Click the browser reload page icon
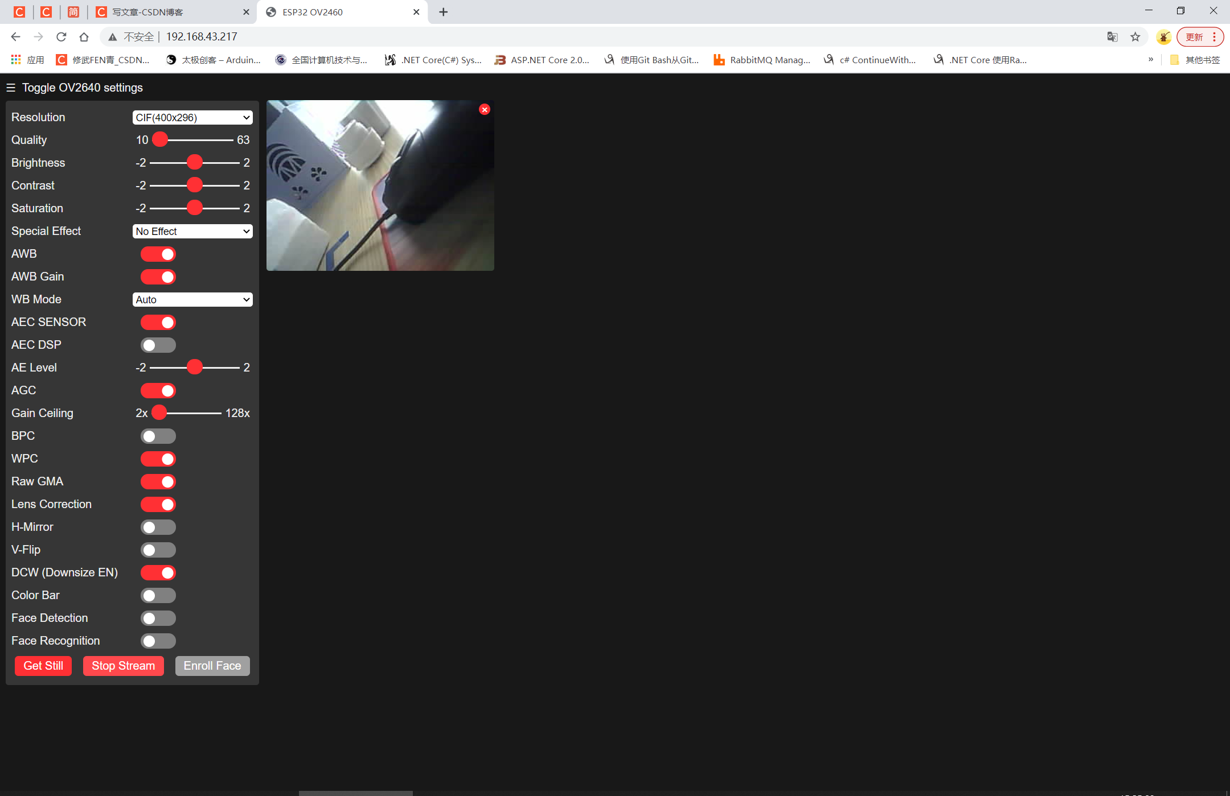1230x796 pixels. pos(61,37)
